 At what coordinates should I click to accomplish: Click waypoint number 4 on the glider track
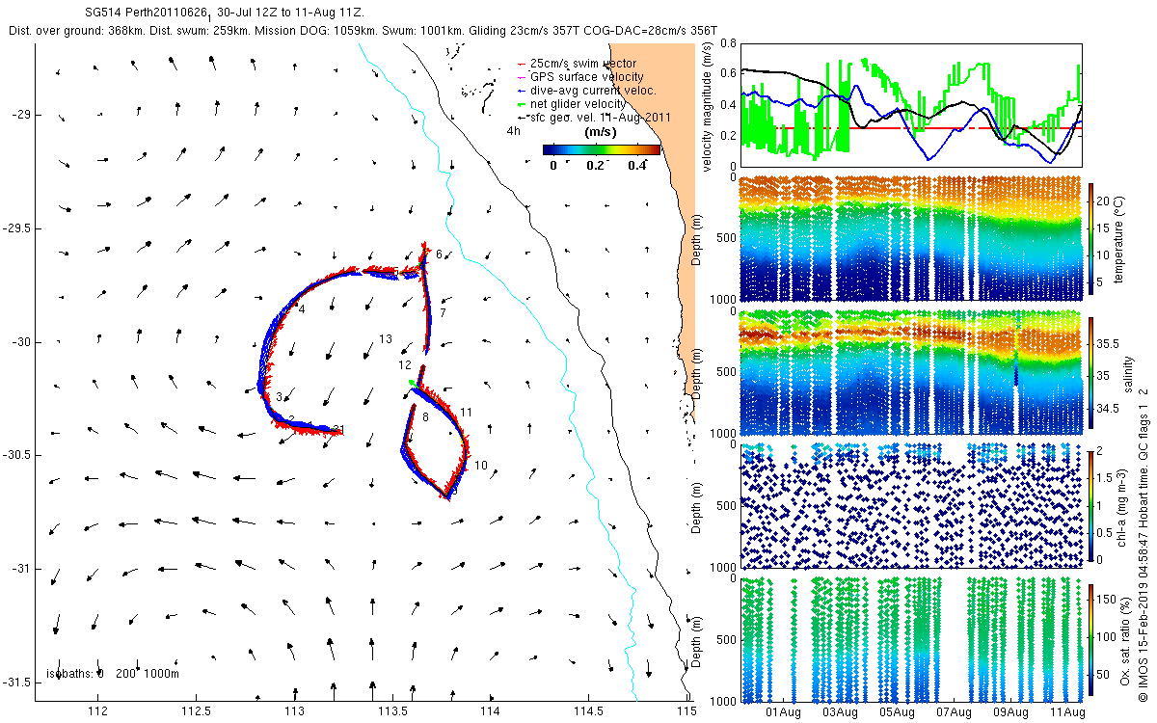302,309
